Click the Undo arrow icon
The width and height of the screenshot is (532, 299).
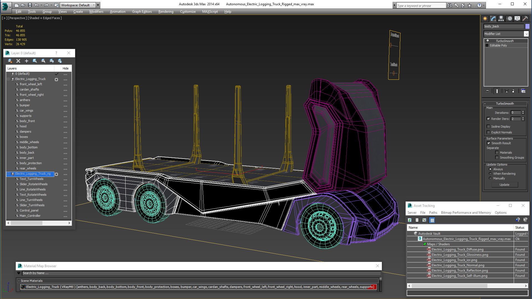click(x=37, y=5)
